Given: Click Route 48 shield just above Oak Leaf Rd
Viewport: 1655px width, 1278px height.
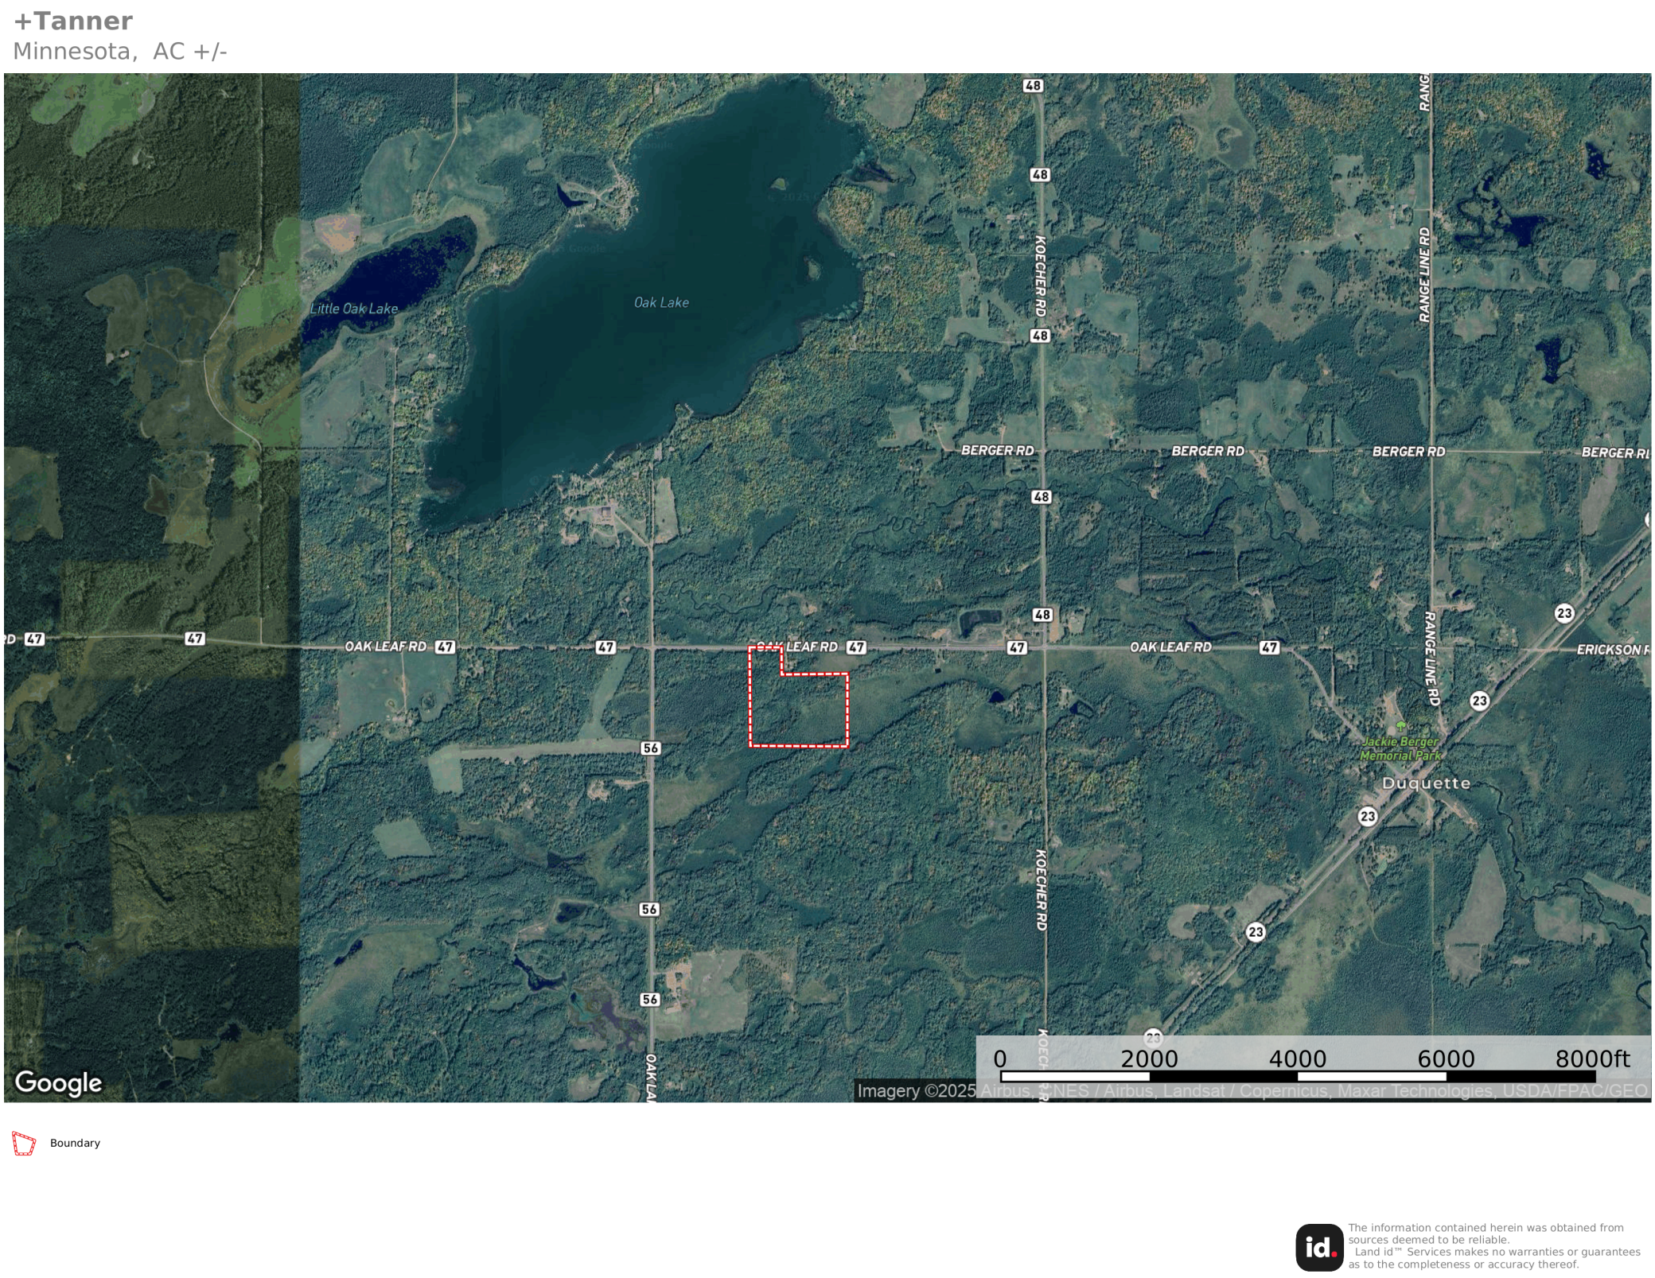Looking at the screenshot, I should (1042, 615).
